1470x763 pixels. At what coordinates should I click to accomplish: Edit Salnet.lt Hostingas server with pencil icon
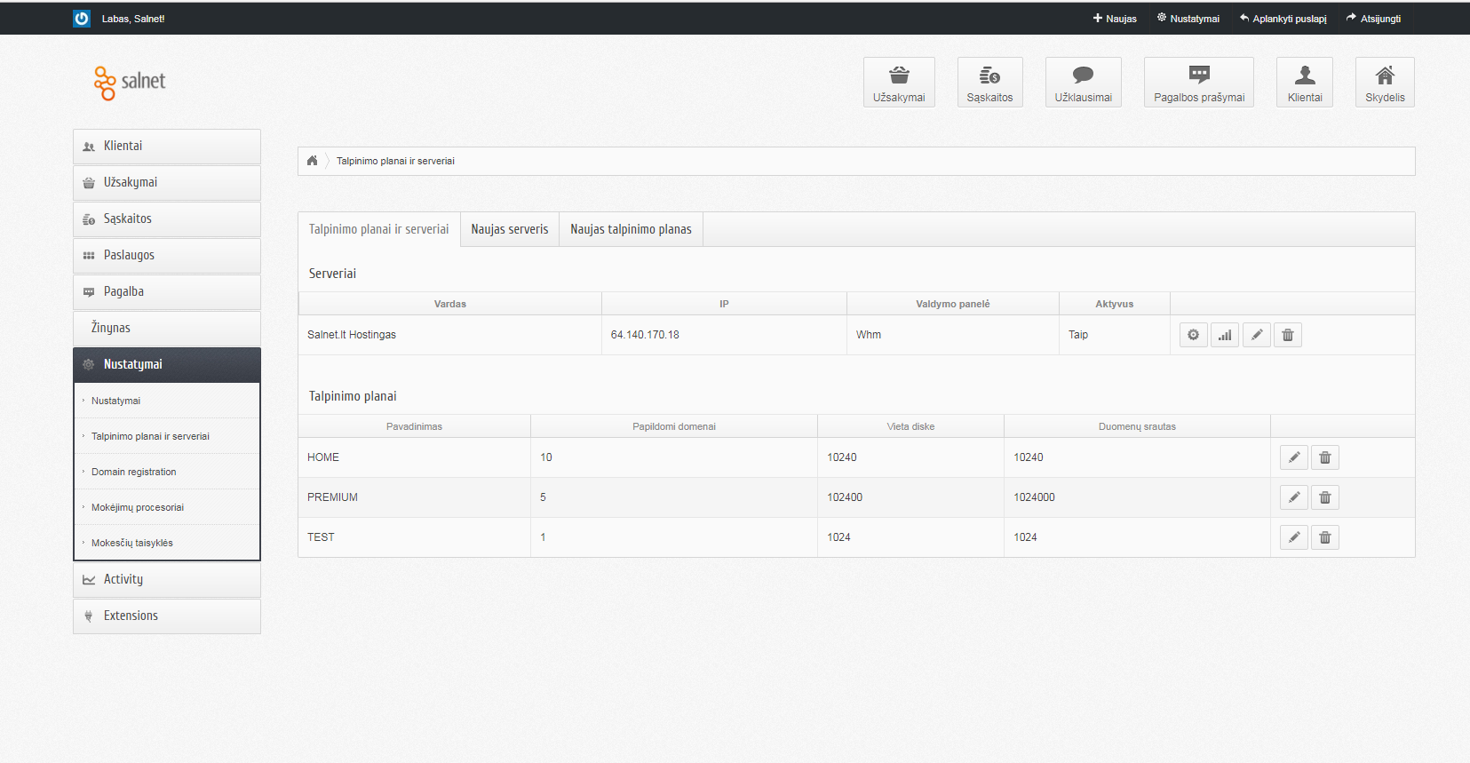(x=1256, y=335)
